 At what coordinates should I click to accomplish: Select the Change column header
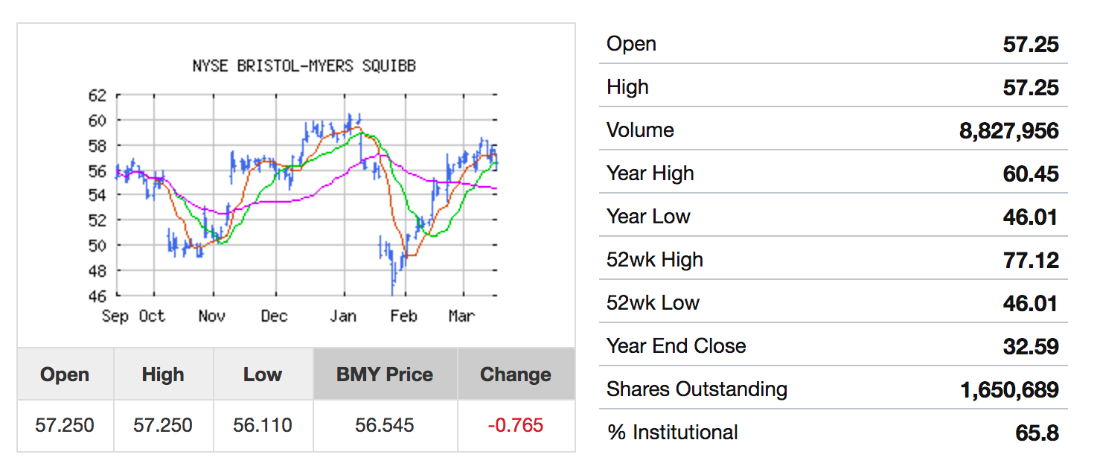pyautogui.click(x=516, y=374)
